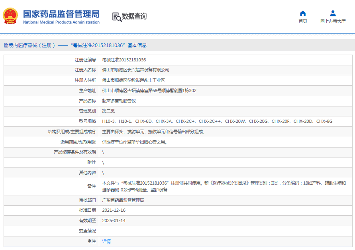Click the 备注 label
Screen dimensions: 355x250
point(92,186)
